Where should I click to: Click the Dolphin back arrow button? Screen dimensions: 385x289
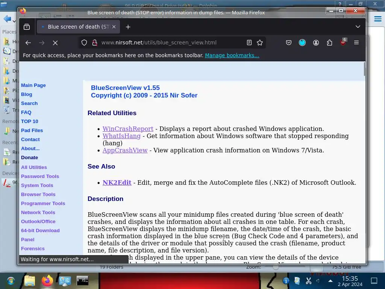click(x=7, y=19)
